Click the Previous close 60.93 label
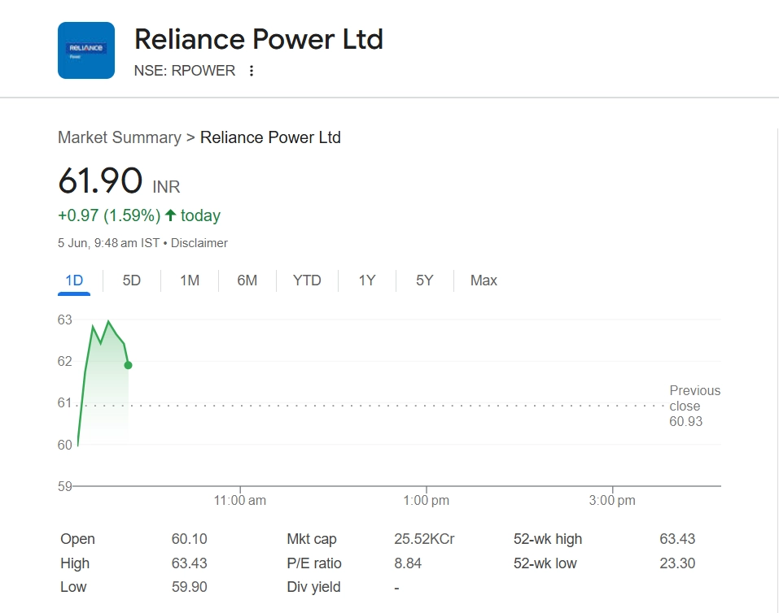Viewport: 779px width, 613px height. 694,406
